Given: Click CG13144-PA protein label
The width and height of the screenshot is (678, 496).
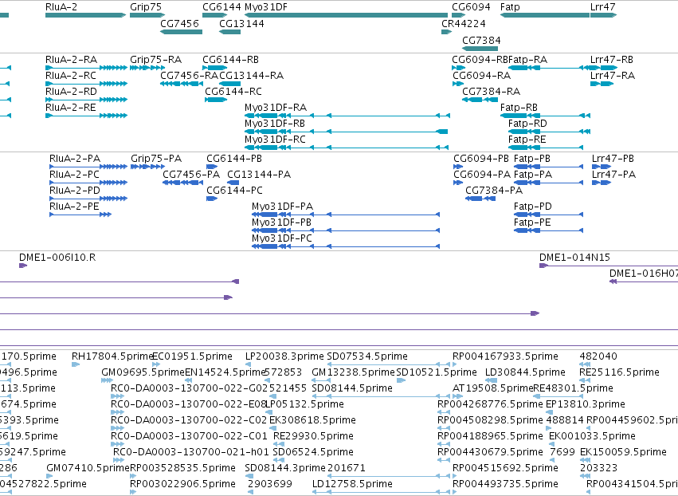Looking at the screenshot, I should pyautogui.click(x=259, y=175).
